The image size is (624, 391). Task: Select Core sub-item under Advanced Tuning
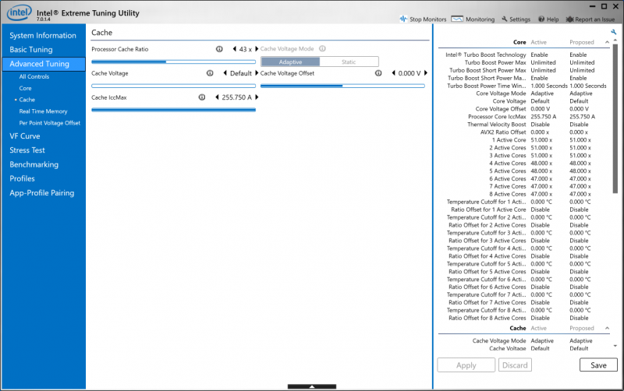tap(25, 88)
